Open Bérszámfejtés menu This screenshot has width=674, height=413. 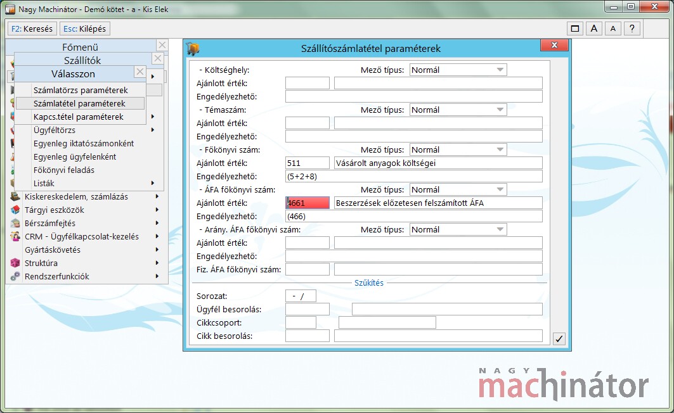(x=86, y=223)
